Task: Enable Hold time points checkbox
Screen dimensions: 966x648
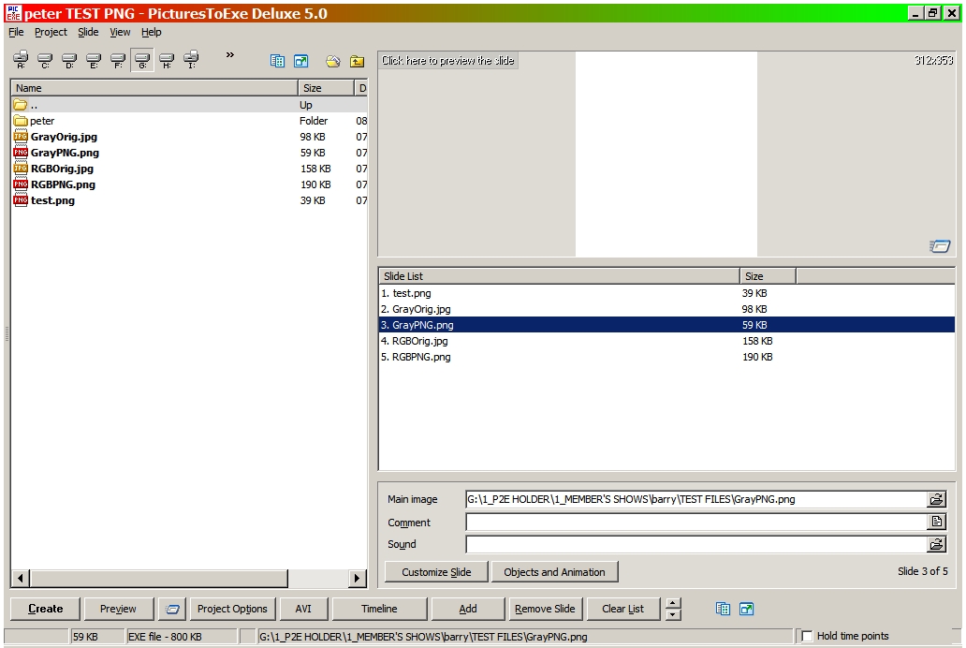Action: (x=807, y=637)
